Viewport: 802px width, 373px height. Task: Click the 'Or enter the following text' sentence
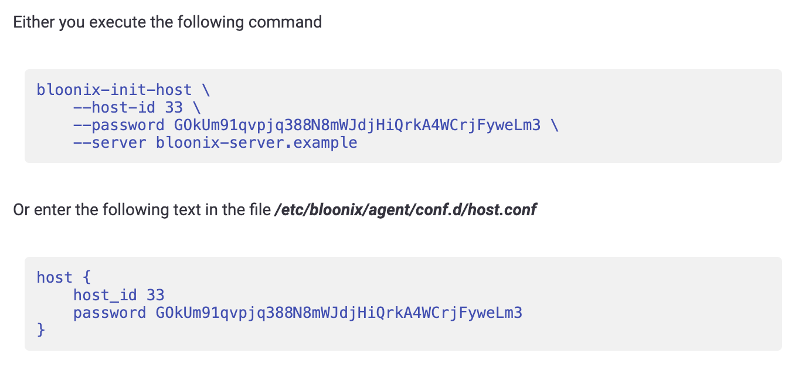click(274, 209)
